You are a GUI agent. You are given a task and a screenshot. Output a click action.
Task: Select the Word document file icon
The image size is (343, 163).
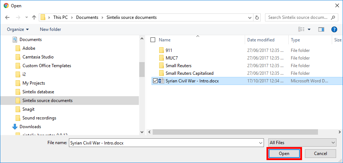click(x=161, y=81)
